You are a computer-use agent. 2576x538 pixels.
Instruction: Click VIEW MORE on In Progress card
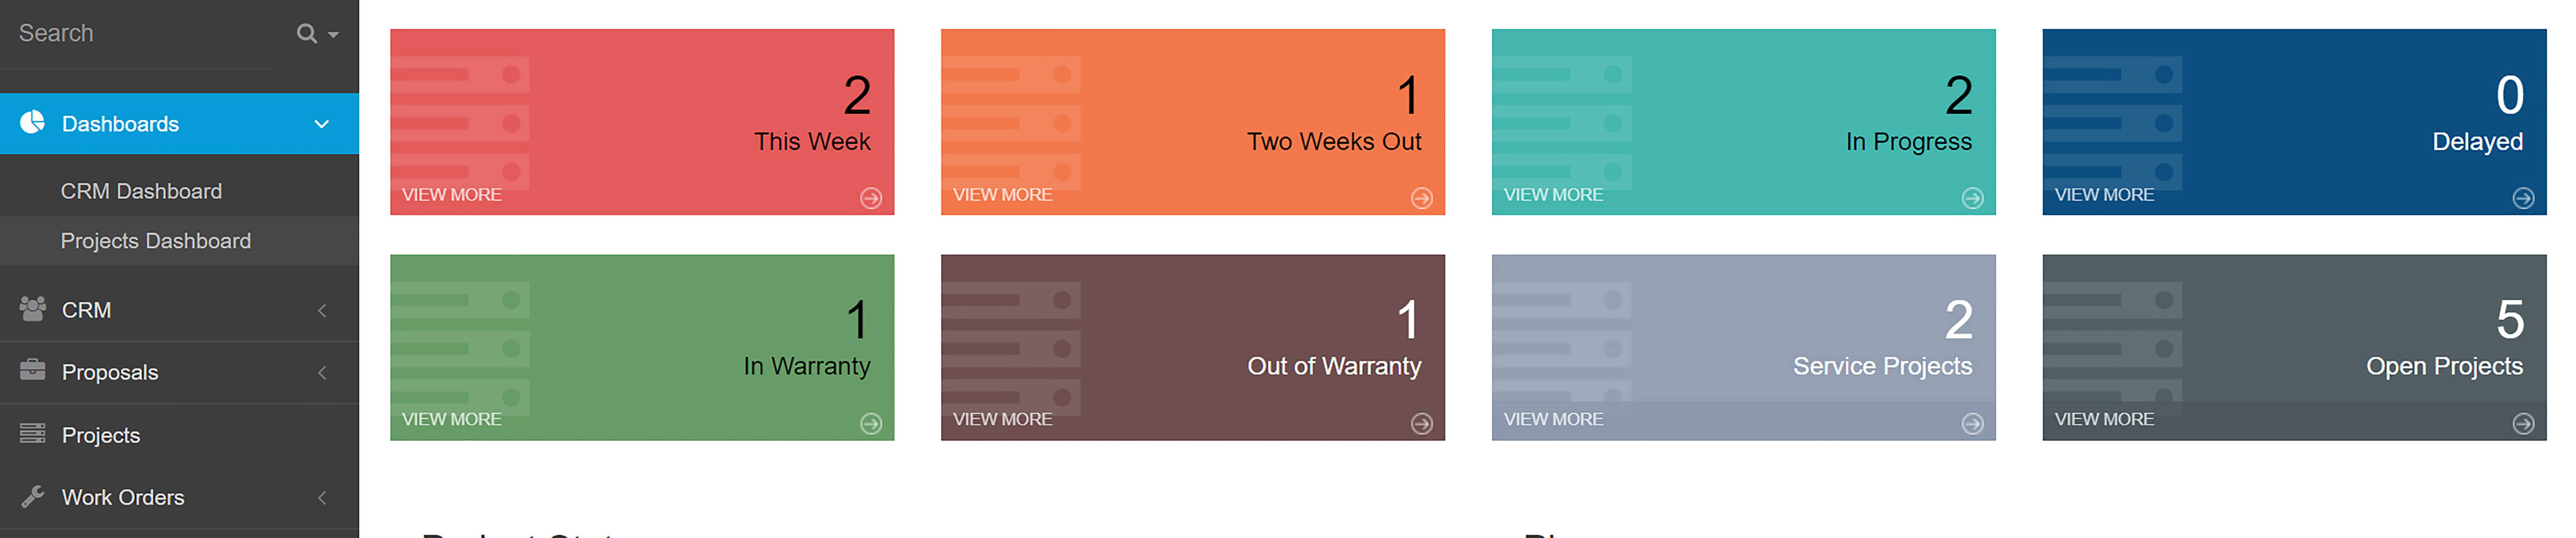pos(1554,195)
